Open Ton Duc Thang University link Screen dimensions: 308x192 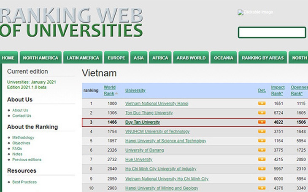[x=149, y=113]
